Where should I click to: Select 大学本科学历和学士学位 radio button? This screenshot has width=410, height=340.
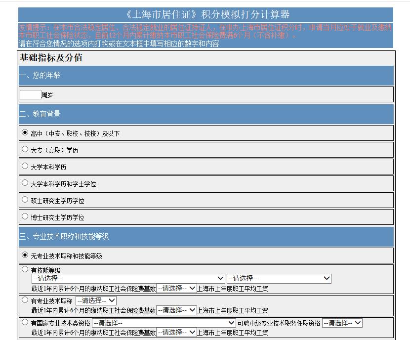tap(25, 182)
